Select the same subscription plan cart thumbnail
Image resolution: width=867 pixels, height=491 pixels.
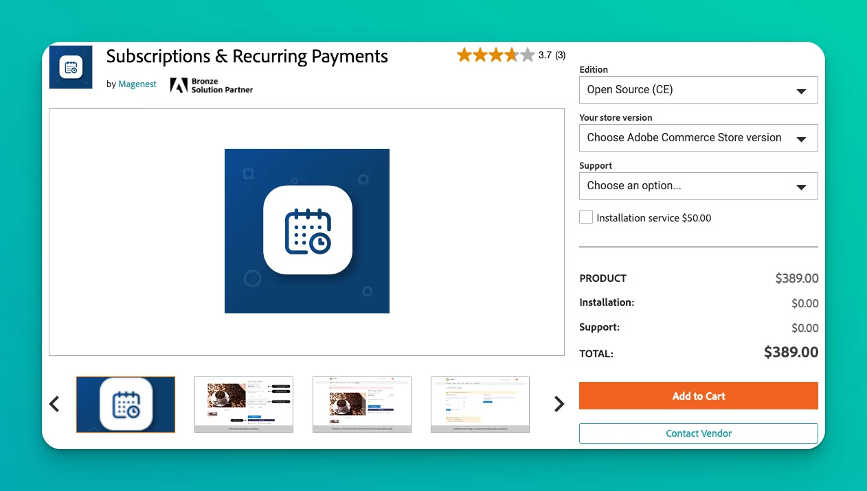click(362, 405)
